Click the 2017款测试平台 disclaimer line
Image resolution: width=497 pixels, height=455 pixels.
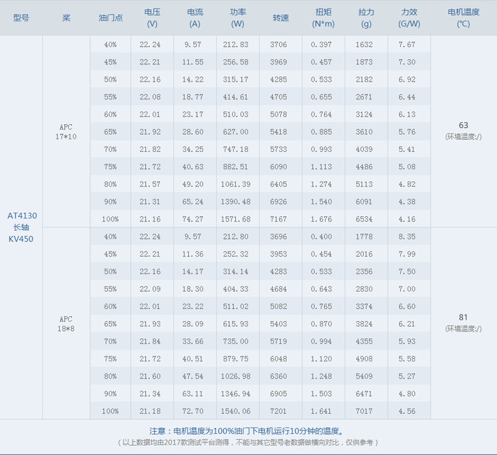pyautogui.click(x=248, y=442)
